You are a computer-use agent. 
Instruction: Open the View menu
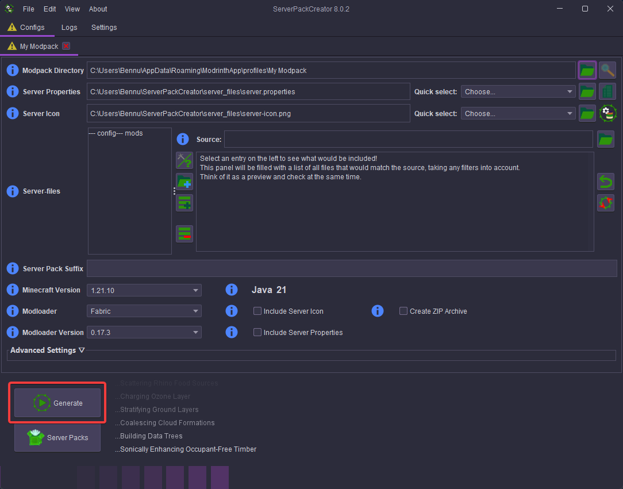(72, 9)
